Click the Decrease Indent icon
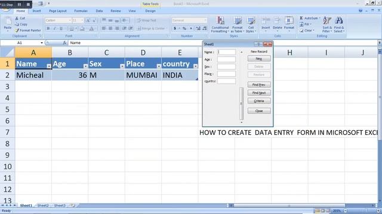382x214 pixels. pos(125,29)
